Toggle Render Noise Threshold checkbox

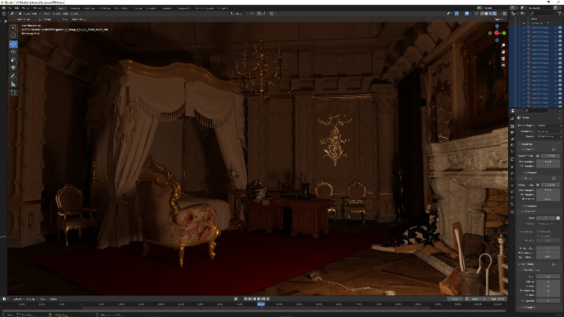coord(538,184)
